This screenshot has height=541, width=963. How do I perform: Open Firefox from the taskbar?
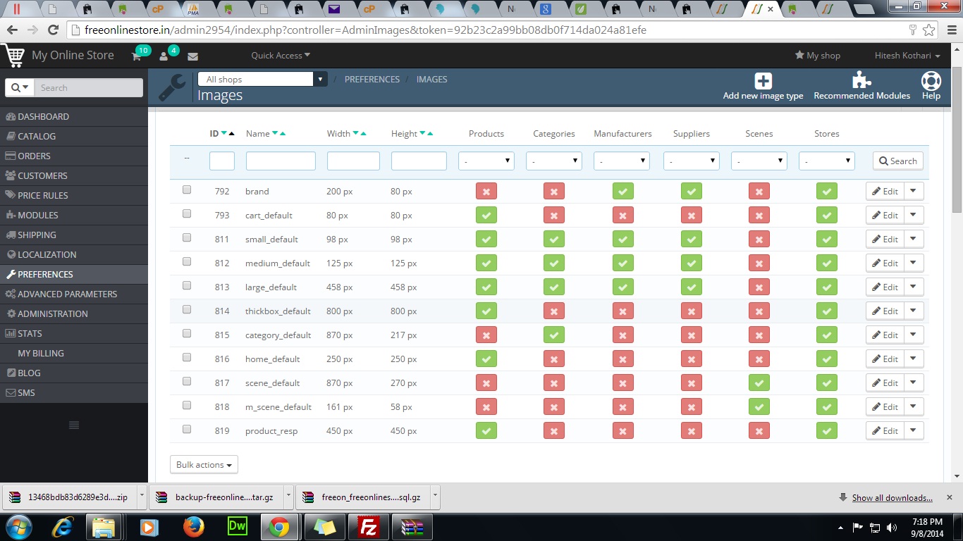point(192,527)
